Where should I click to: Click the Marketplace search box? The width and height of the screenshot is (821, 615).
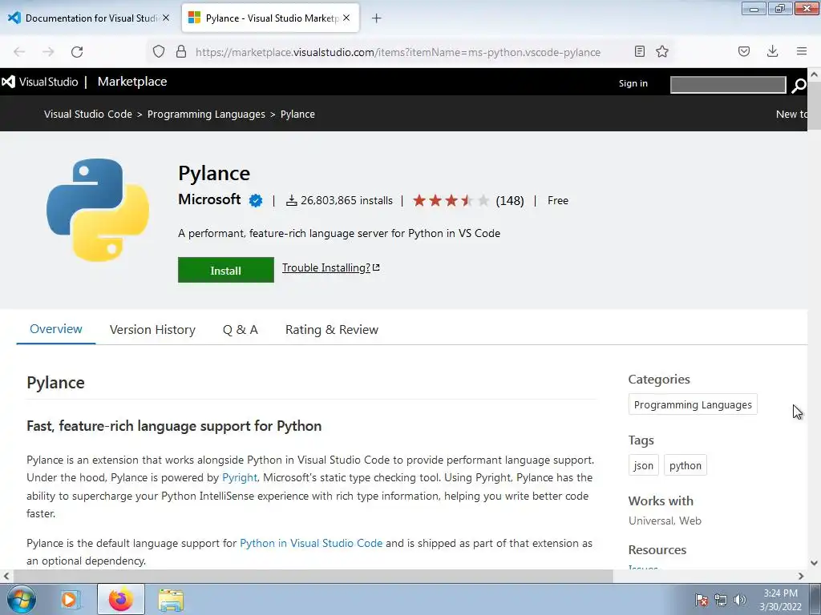(728, 85)
